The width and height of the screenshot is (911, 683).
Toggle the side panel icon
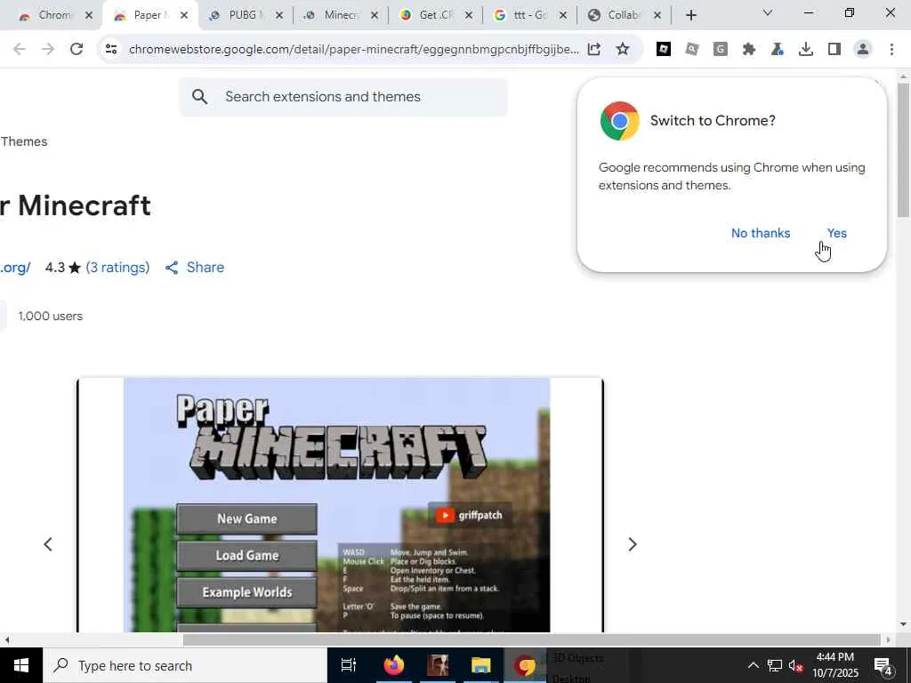[834, 50]
